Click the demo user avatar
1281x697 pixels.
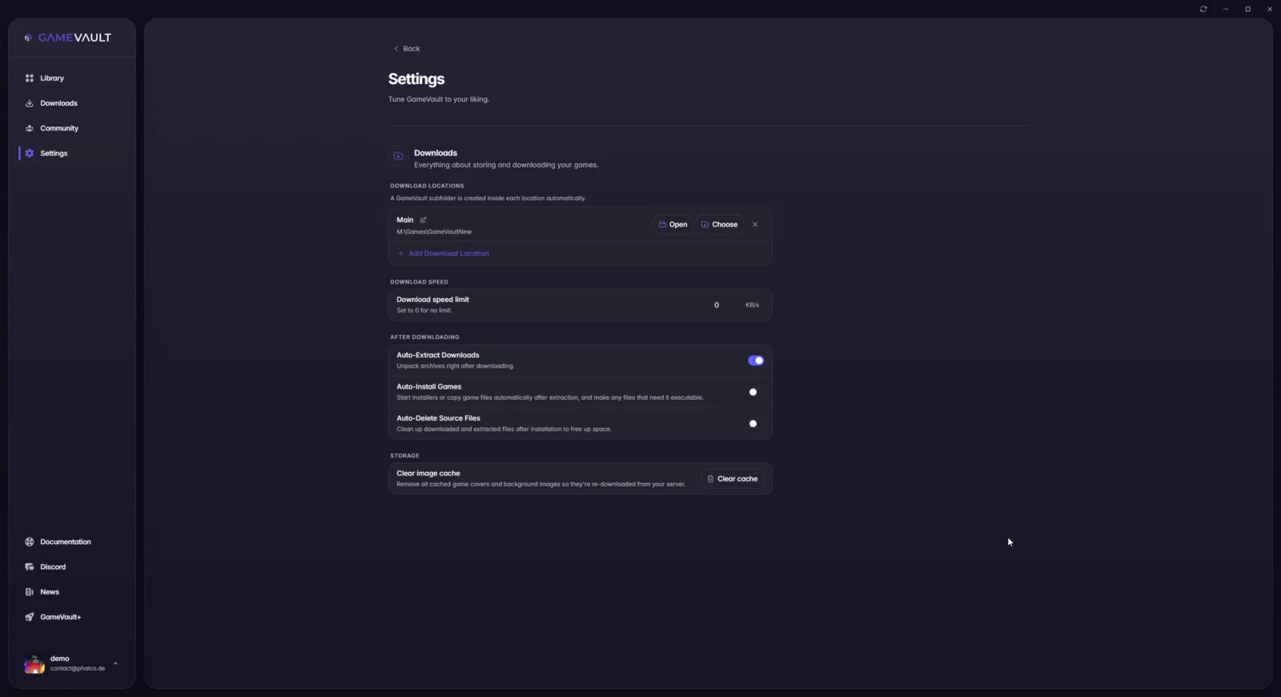(34, 663)
